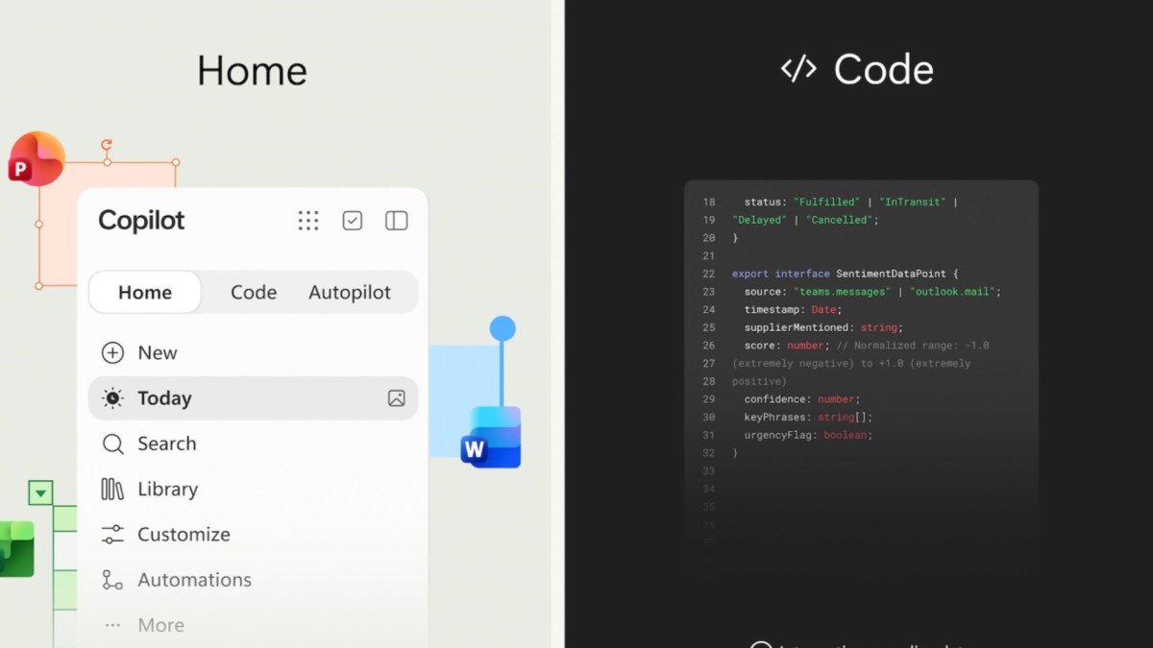Viewport: 1153px width, 648px height.
Task: Click the "supplierMentioned: string;" code line
Action: tap(823, 327)
